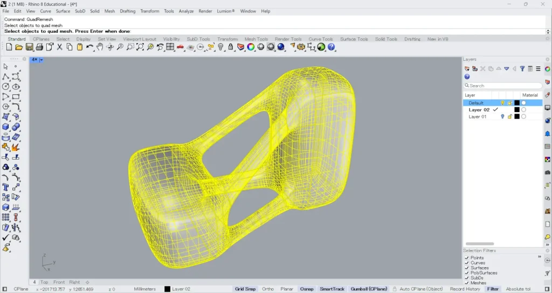Click the command prompt input line

pyautogui.click(x=274, y=32)
